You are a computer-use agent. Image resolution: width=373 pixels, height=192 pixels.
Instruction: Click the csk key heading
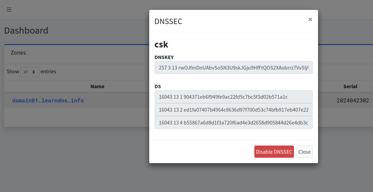pos(161,44)
